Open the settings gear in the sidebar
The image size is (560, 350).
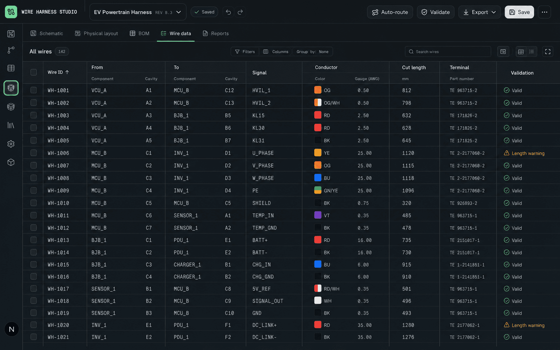point(11,144)
